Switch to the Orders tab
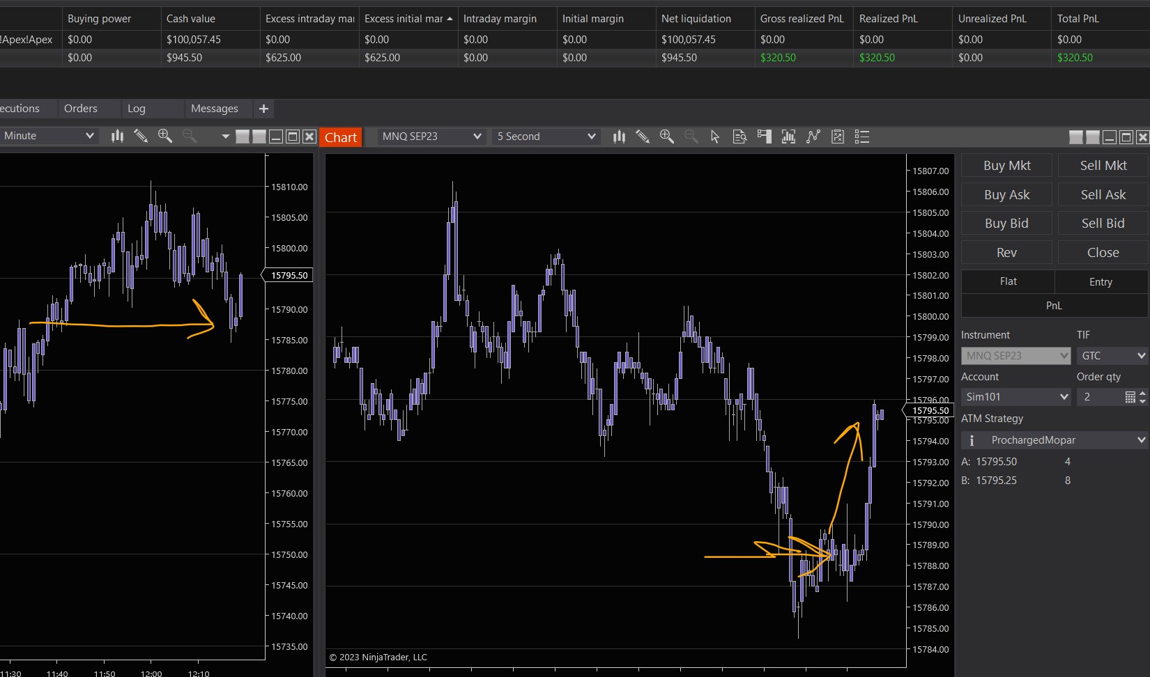 pos(81,109)
